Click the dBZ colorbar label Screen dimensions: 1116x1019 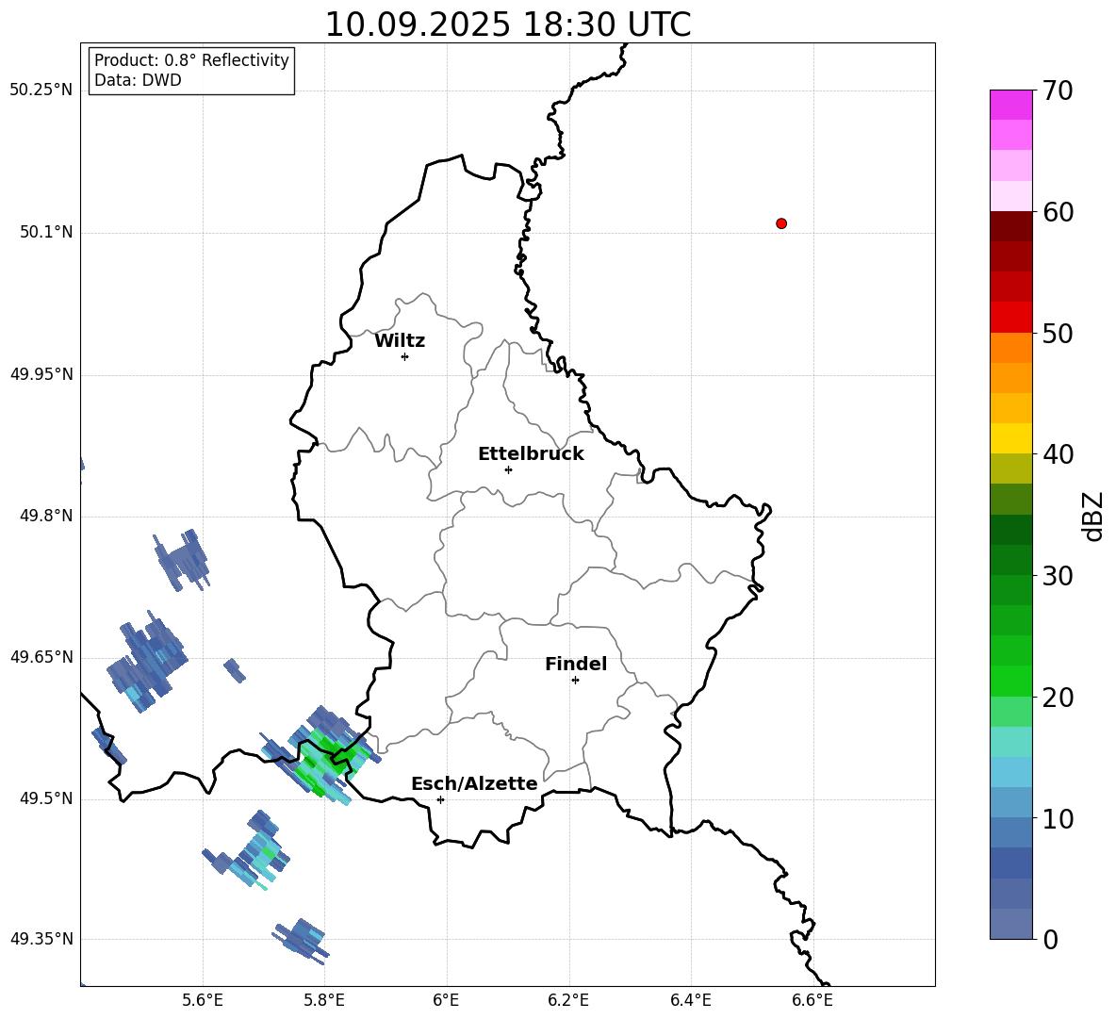1093,516
